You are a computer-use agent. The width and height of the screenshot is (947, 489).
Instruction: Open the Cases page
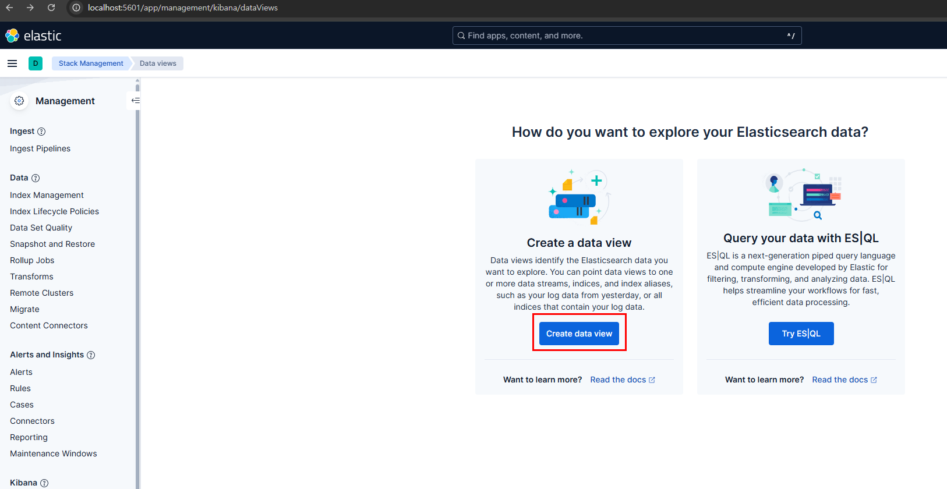coord(22,405)
